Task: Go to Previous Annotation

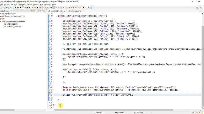Action: (x=71, y=8)
